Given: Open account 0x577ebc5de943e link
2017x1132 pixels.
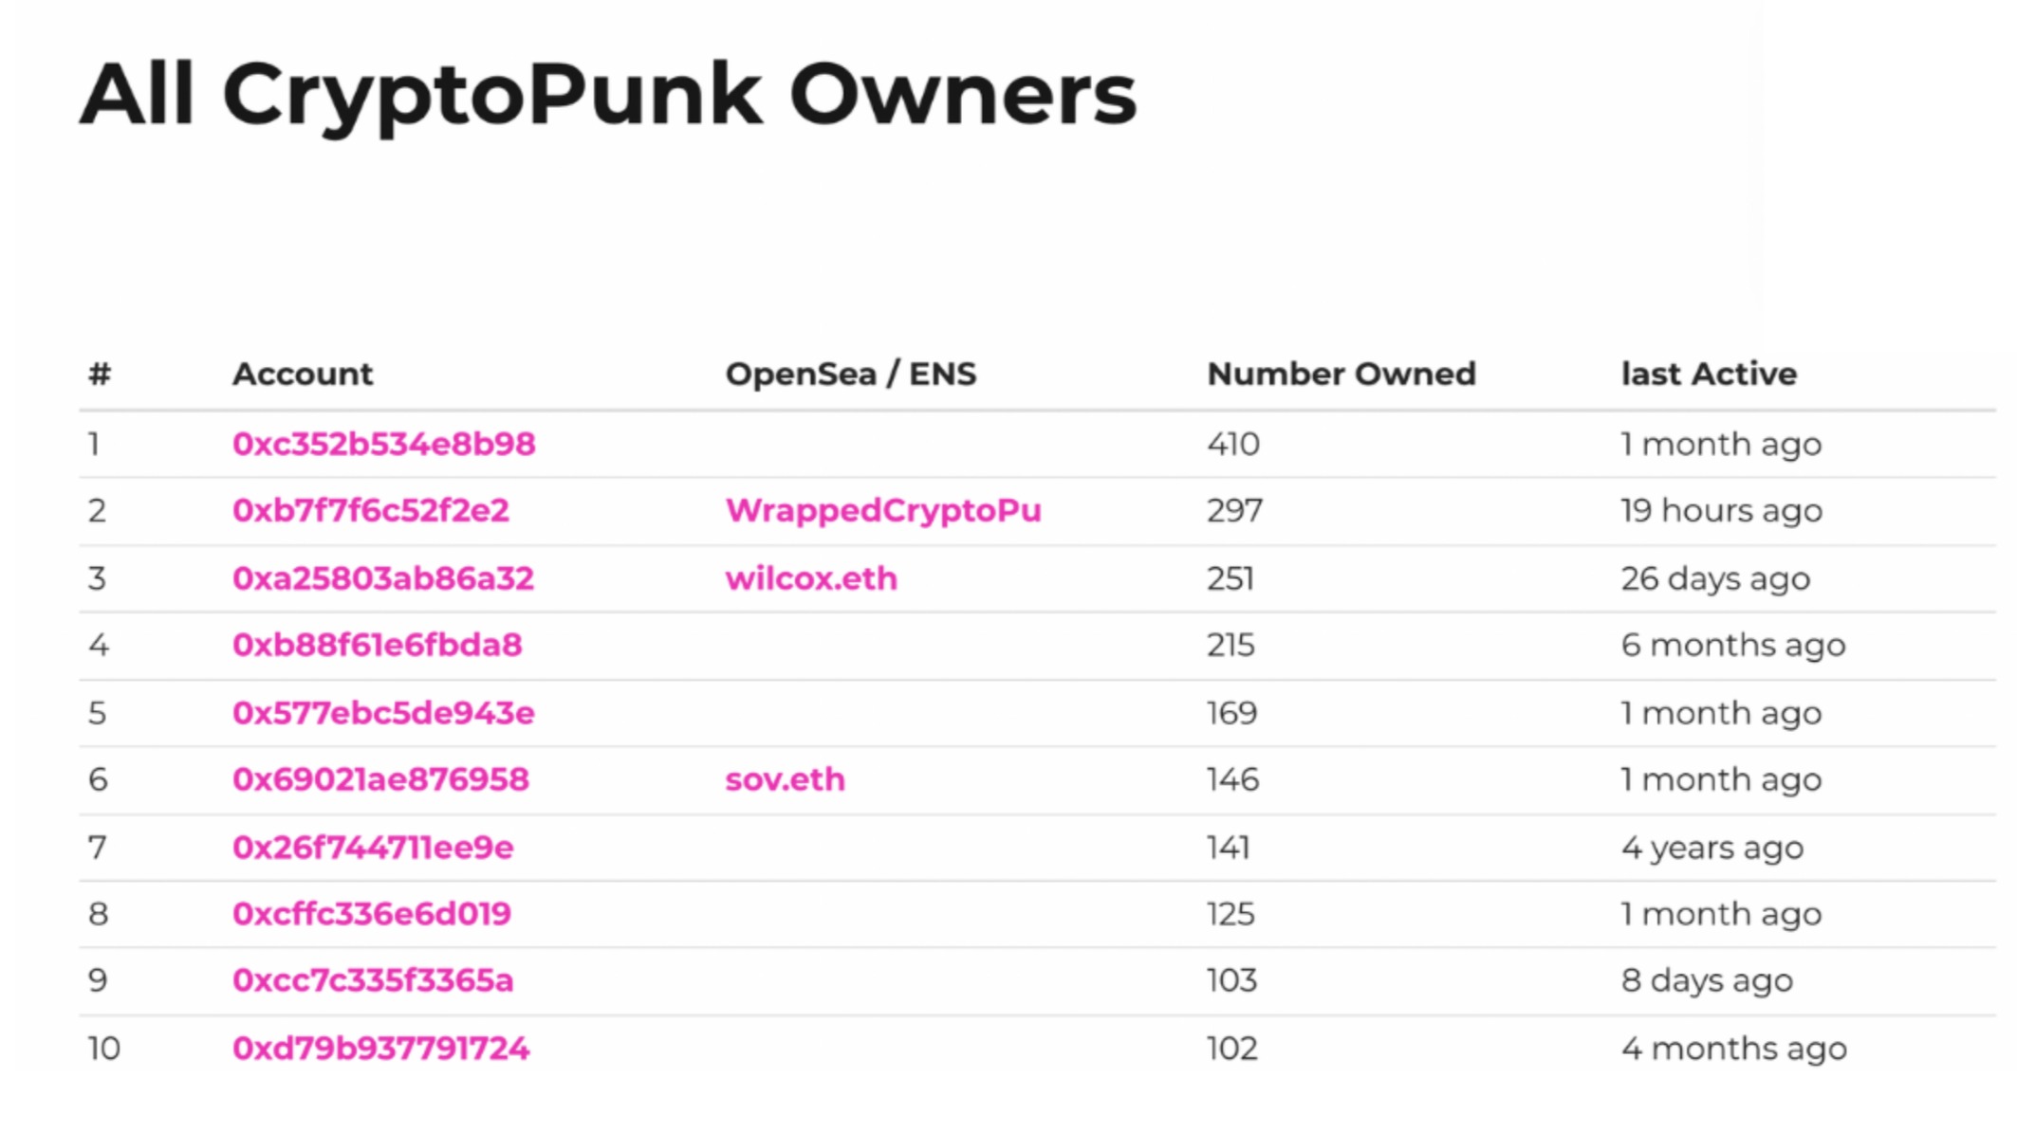Looking at the screenshot, I should tap(382, 714).
